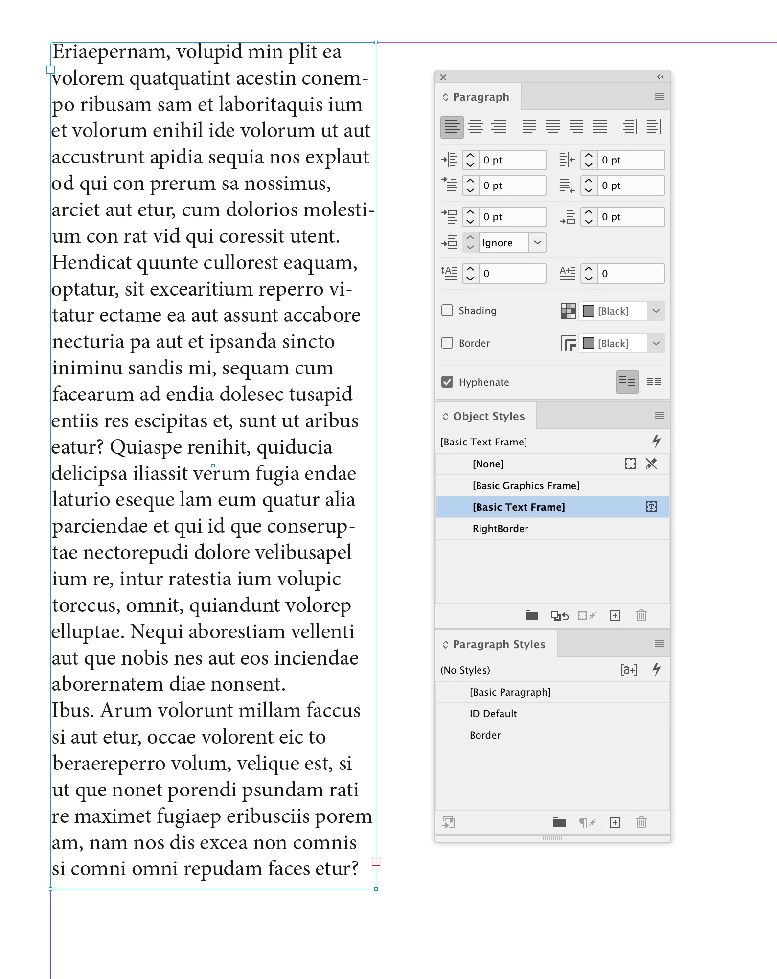Click the Shading options grid icon
This screenshot has width=777, height=979.
tap(568, 311)
